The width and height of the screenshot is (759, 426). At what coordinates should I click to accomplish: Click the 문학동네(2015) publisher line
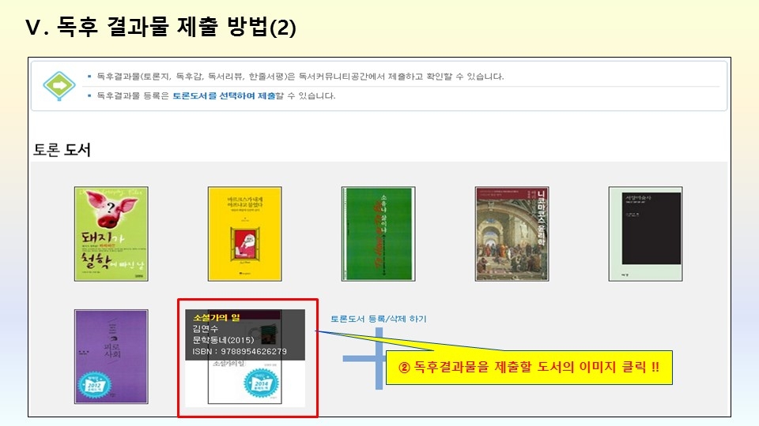pos(223,339)
